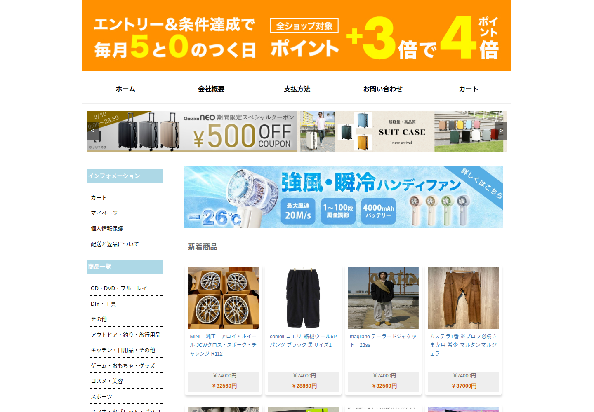594x412 pixels.
Task: Click the ¥28860円 sale price
Action: coord(304,386)
